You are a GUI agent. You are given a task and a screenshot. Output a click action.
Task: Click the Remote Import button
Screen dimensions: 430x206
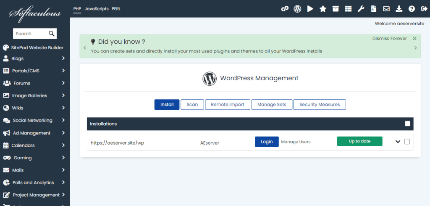point(228,105)
